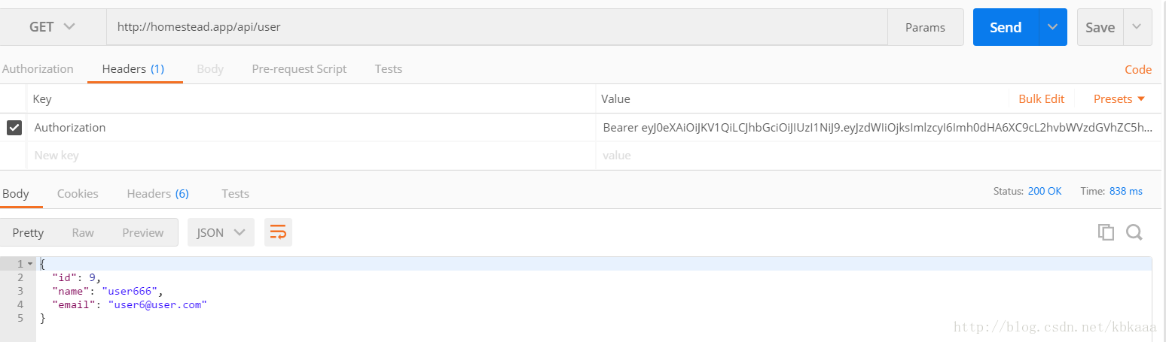Screen dimensions: 1166x342
Task: Open the Presets dropdown
Action: point(1119,98)
